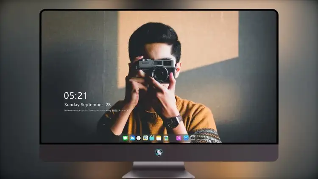Open the blue App Store icon
318x179 pixels.
click(x=186, y=138)
